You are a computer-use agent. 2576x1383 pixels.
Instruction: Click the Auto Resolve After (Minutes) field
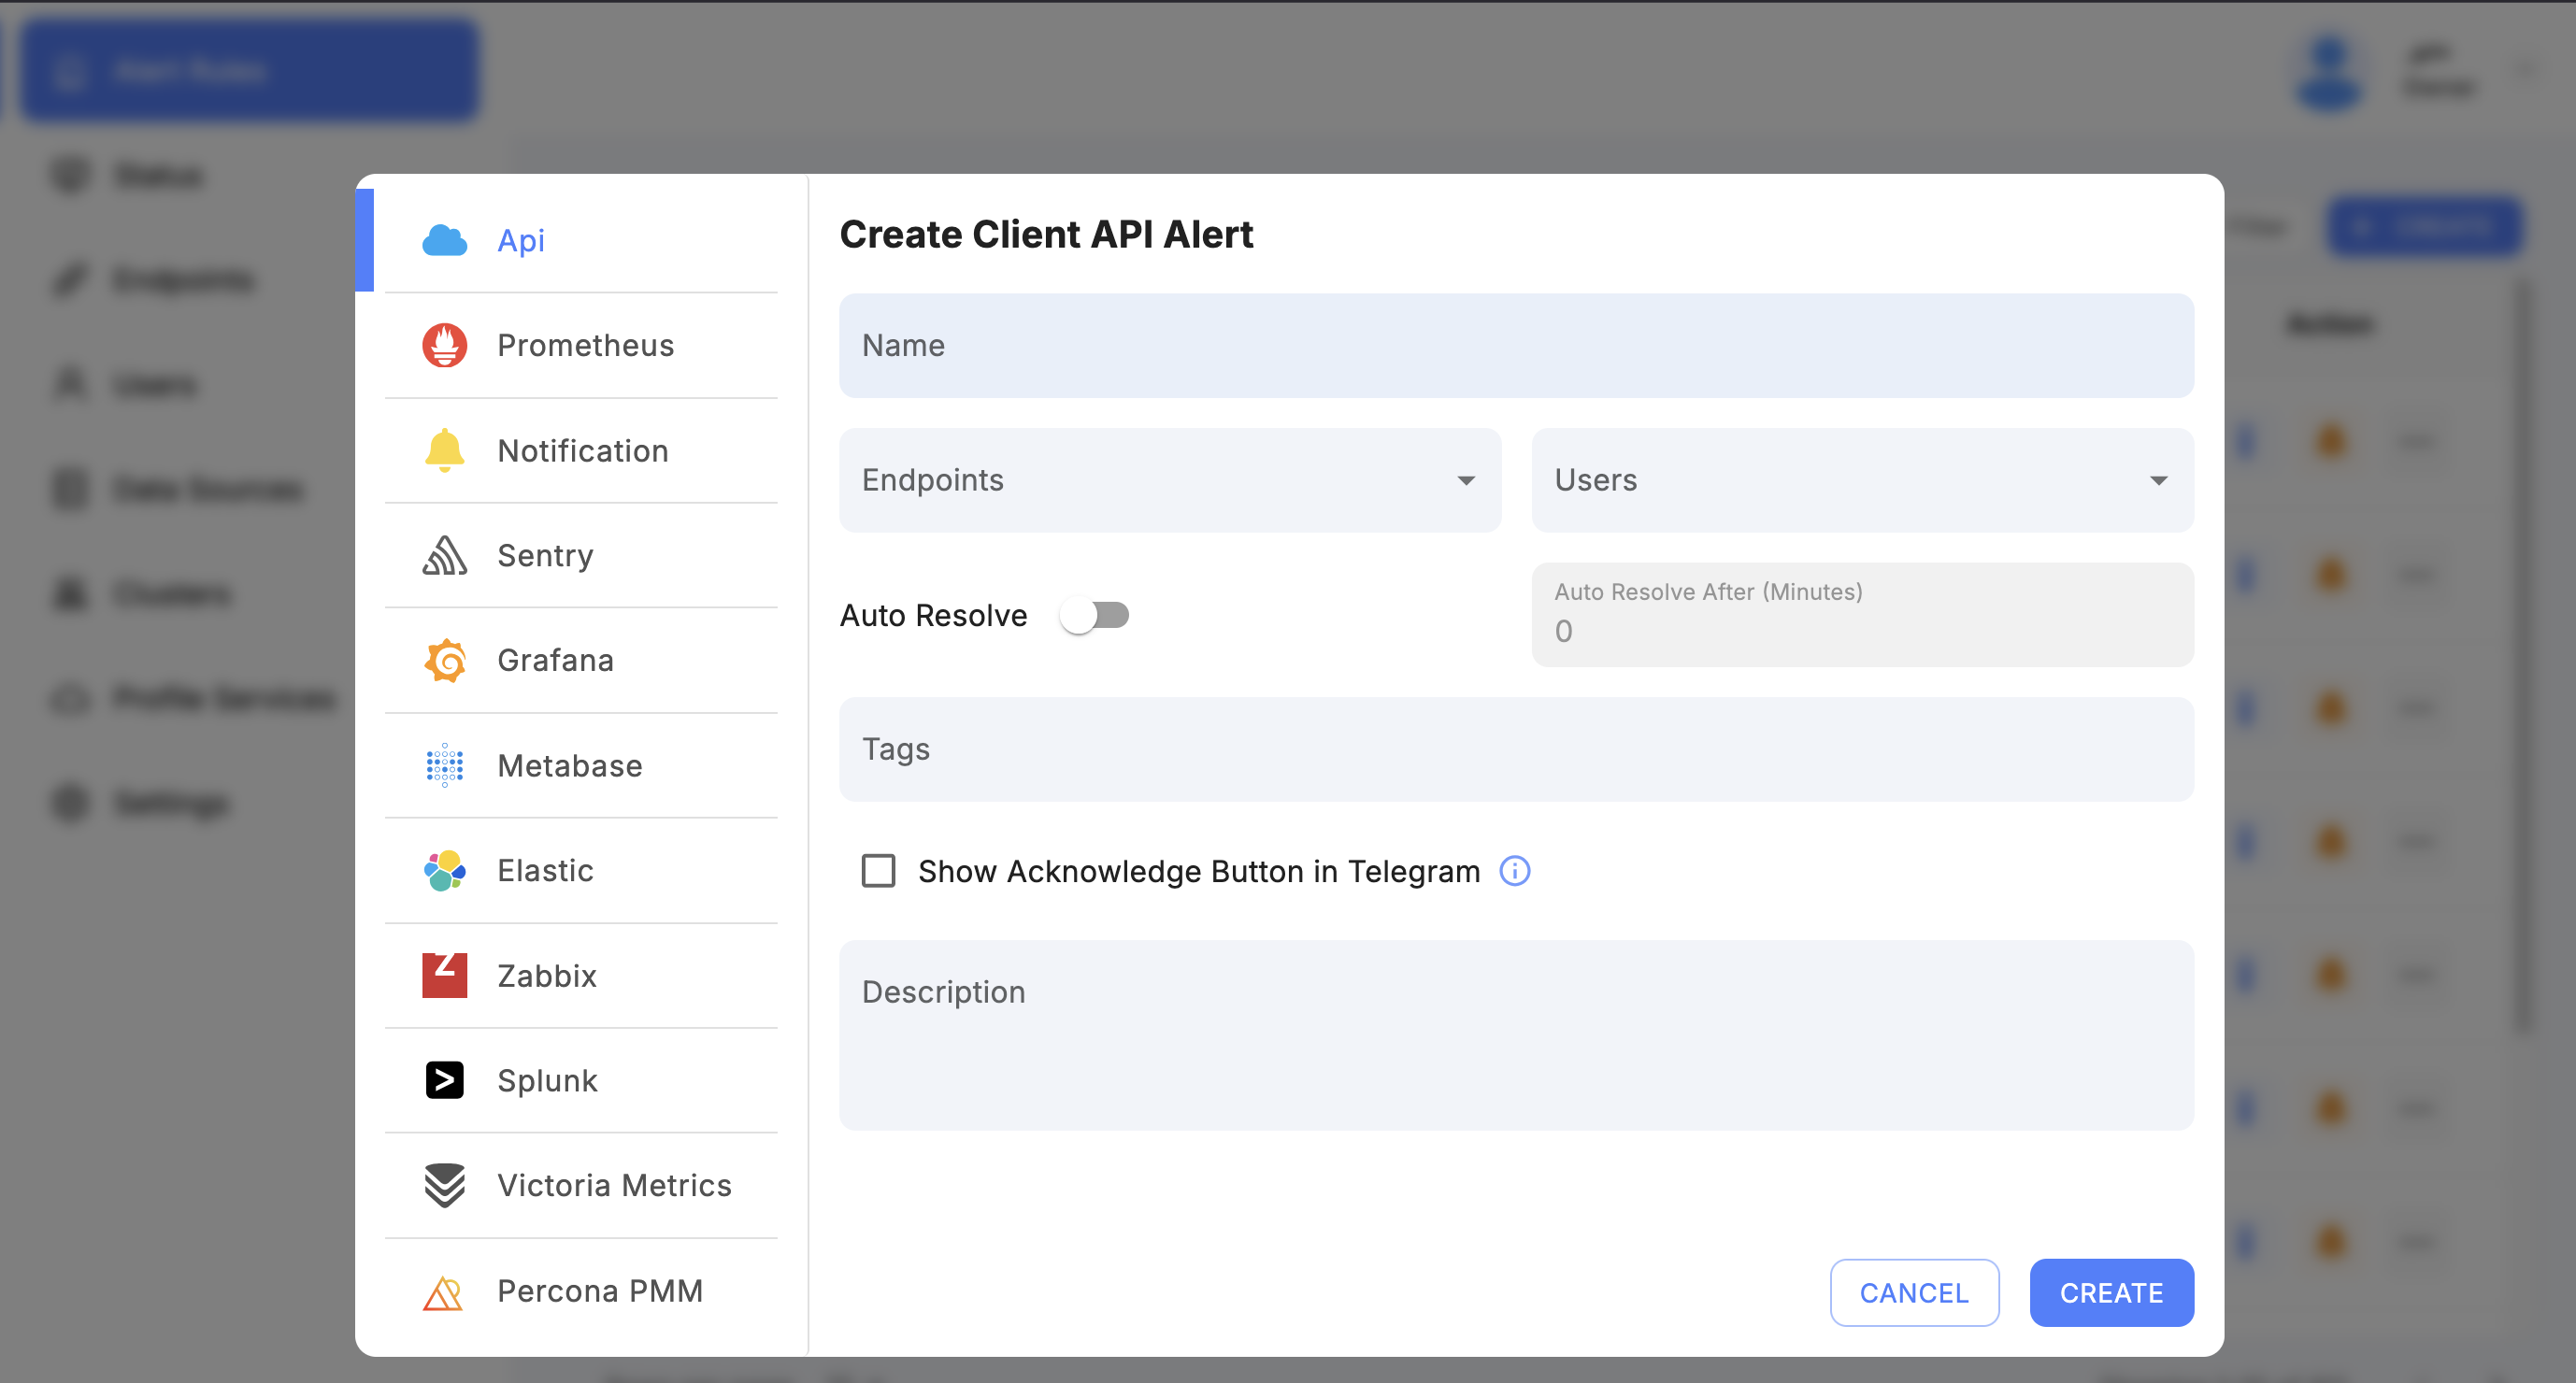[1862, 615]
